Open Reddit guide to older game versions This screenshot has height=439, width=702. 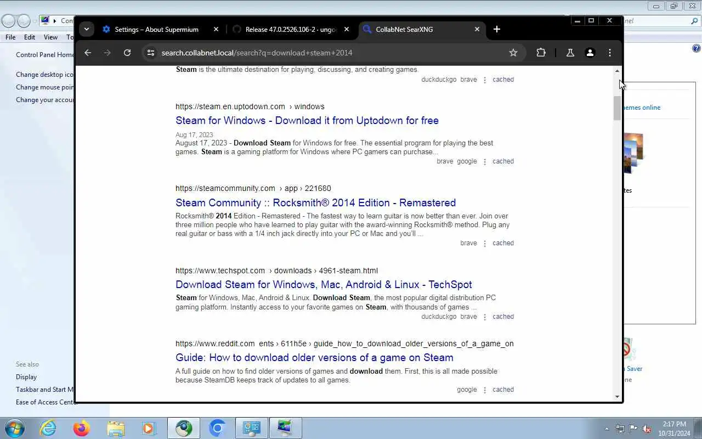314,357
